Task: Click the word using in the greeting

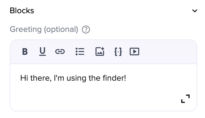Action: point(76,78)
